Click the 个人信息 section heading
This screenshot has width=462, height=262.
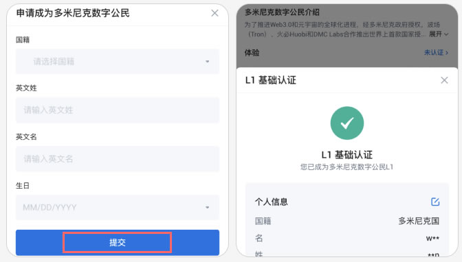coord(271,202)
